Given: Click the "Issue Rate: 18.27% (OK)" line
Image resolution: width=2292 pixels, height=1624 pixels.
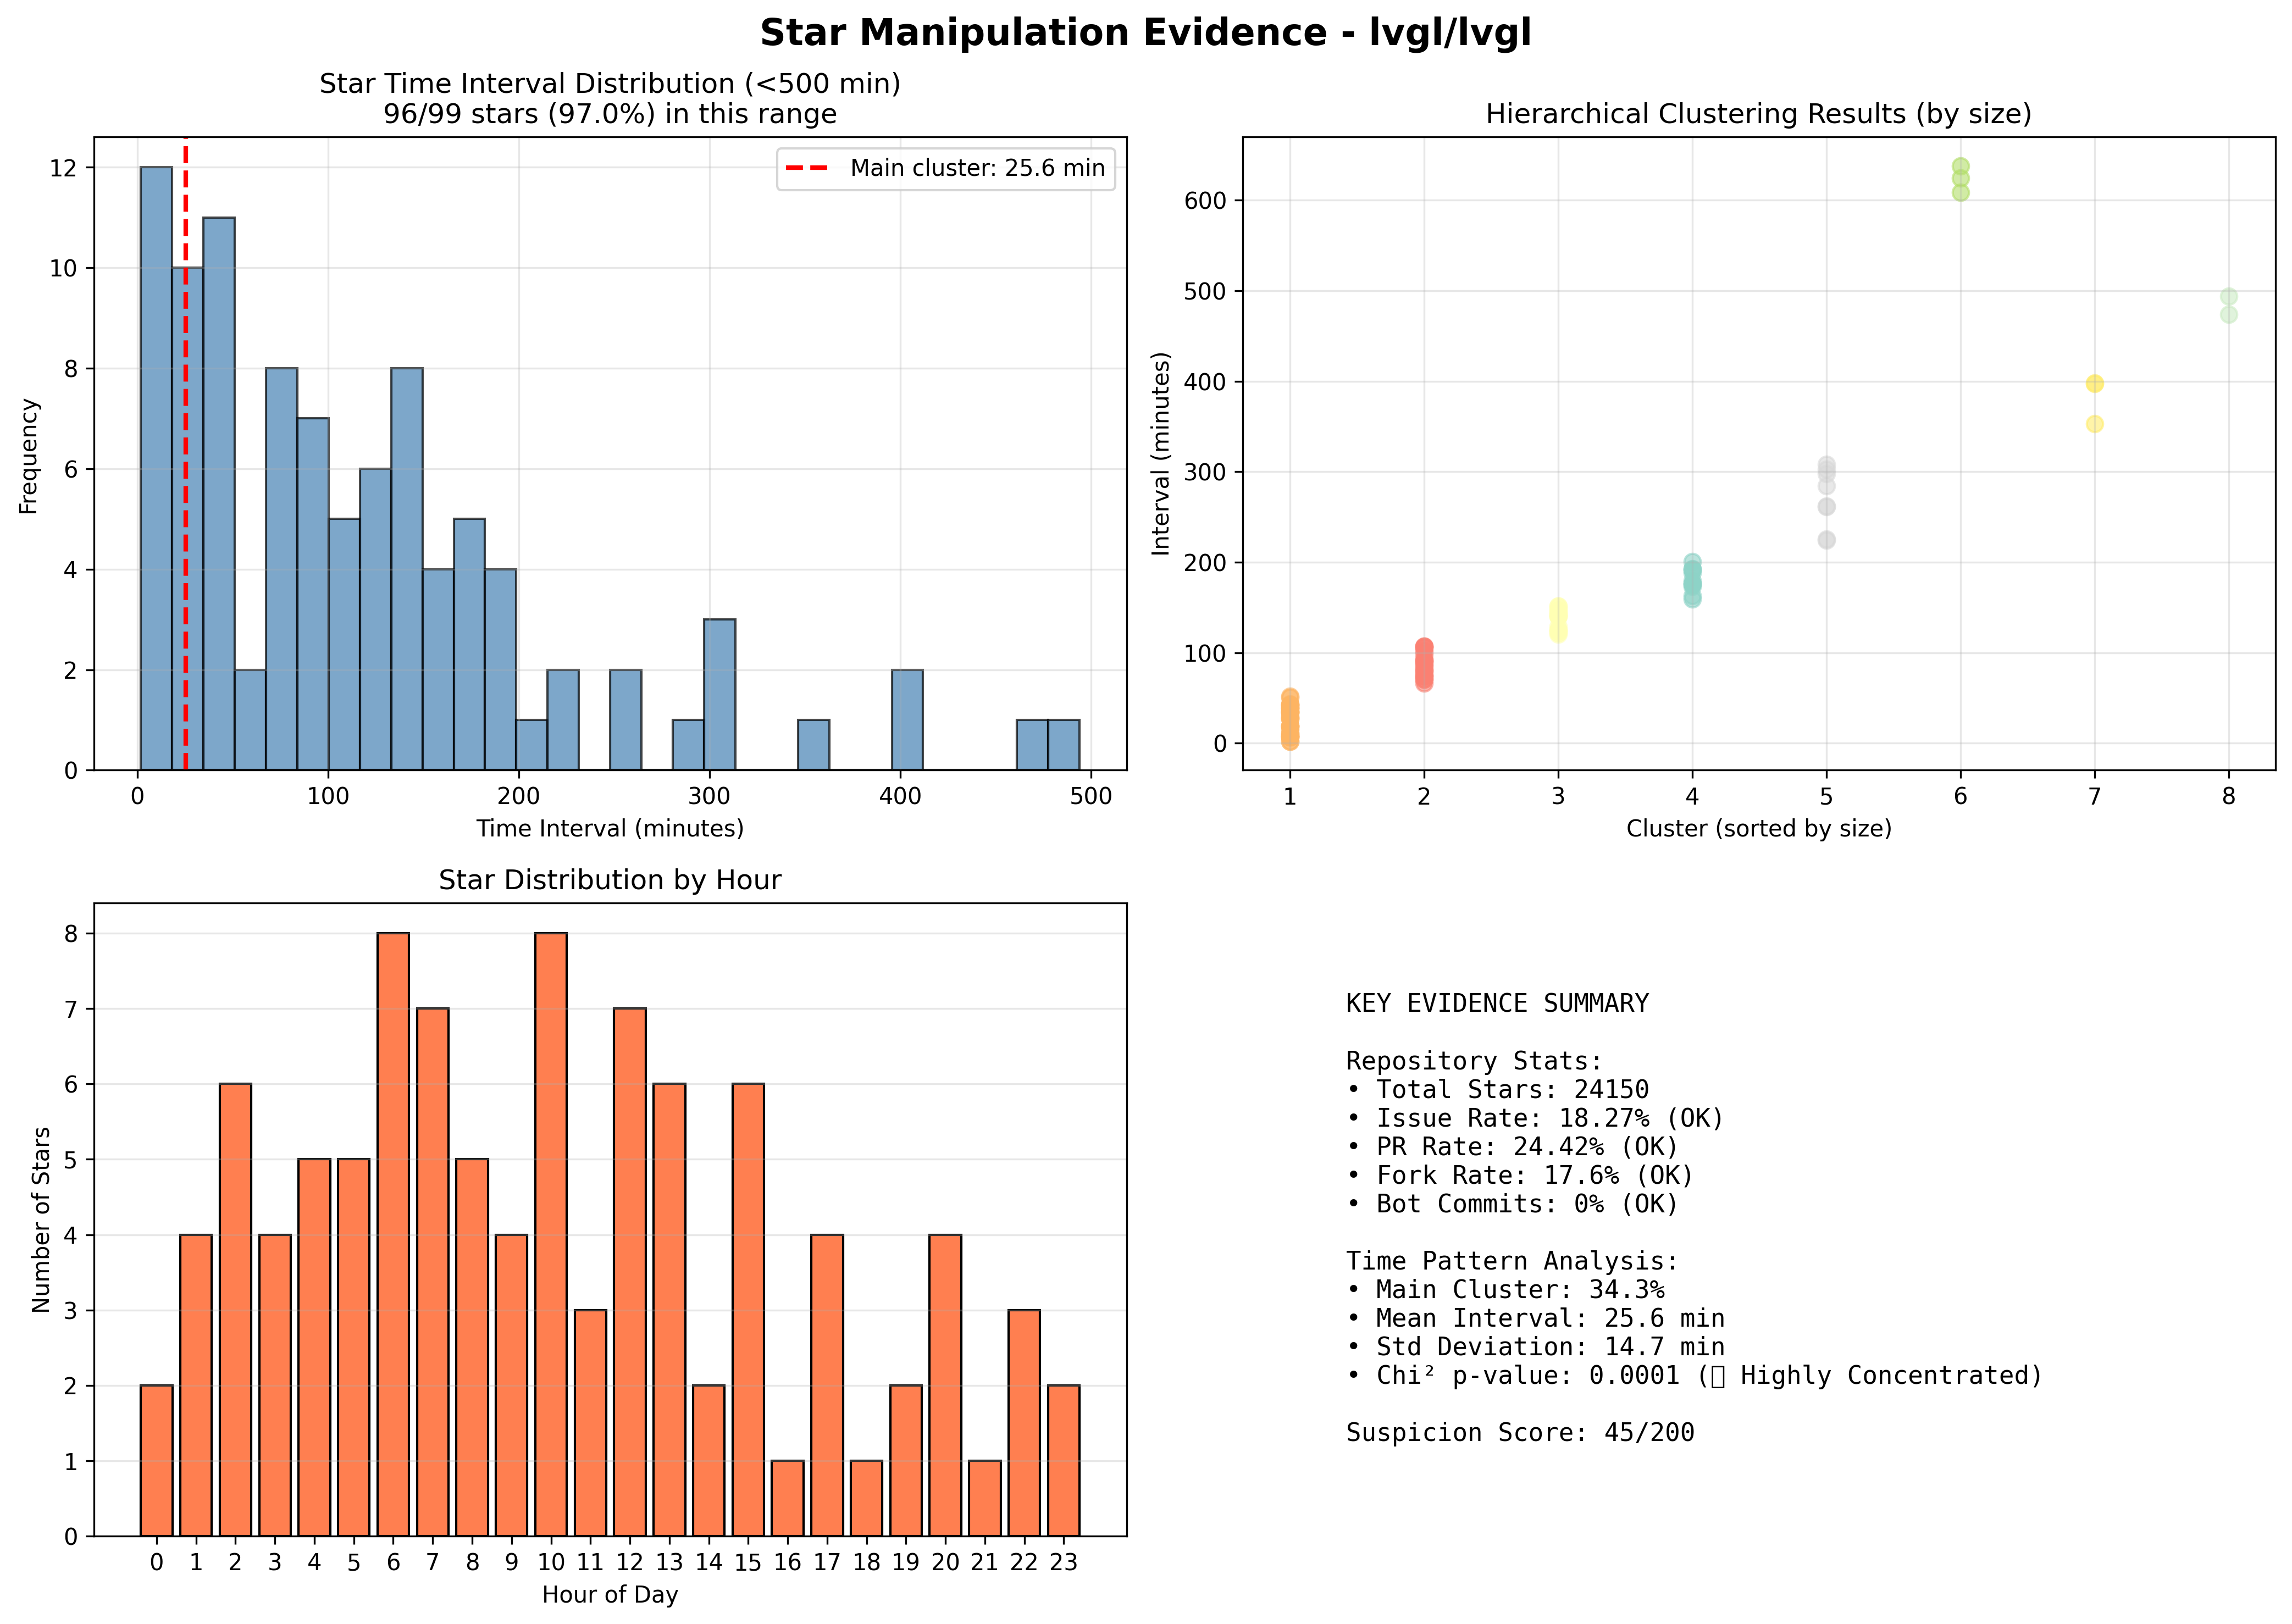Looking at the screenshot, I should click(x=1535, y=1118).
